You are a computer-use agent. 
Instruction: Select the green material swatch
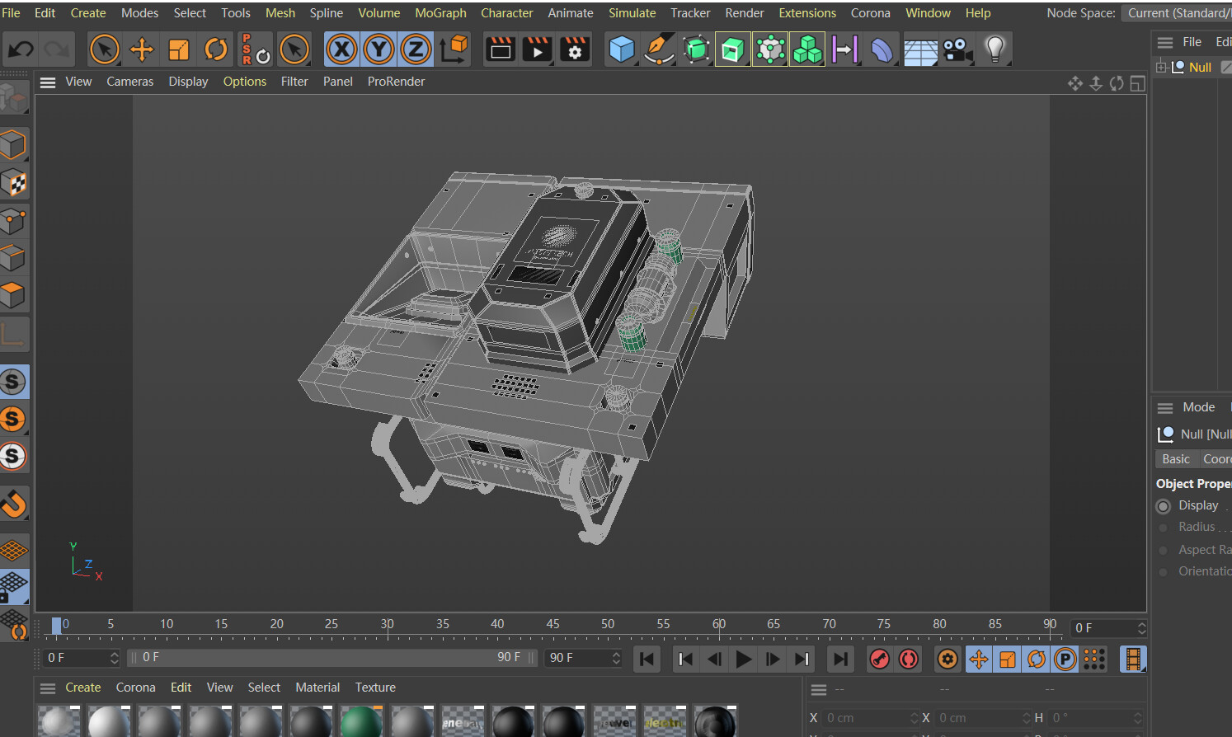360,722
